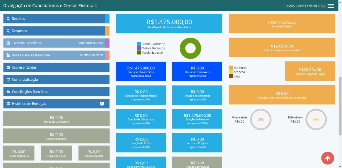Viewport: 342px width, 168px height.
Task: Click the page vertical scrollbar
Action: click(340, 107)
